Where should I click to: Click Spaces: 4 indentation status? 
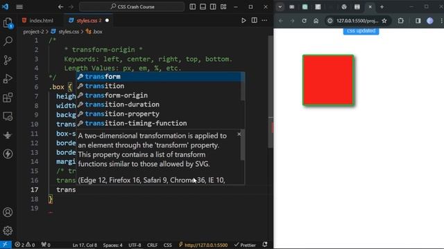[112, 245]
